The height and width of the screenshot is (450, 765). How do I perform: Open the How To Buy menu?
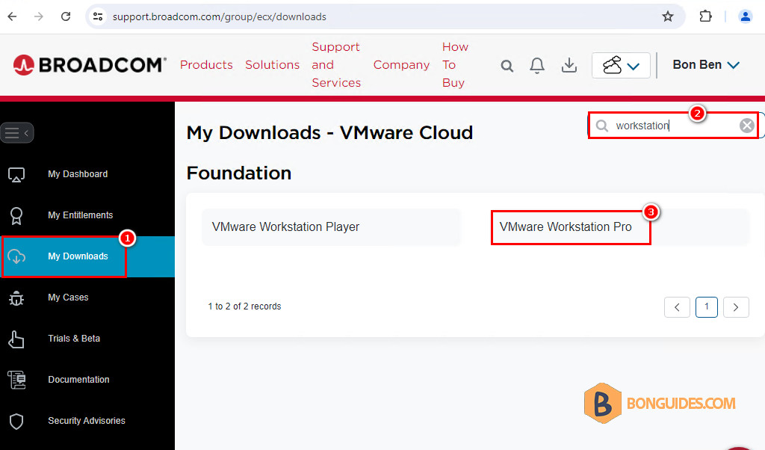point(455,64)
